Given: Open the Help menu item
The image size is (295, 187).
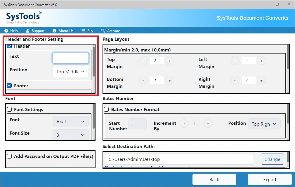Looking at the screenshot, I should [11, 31].
